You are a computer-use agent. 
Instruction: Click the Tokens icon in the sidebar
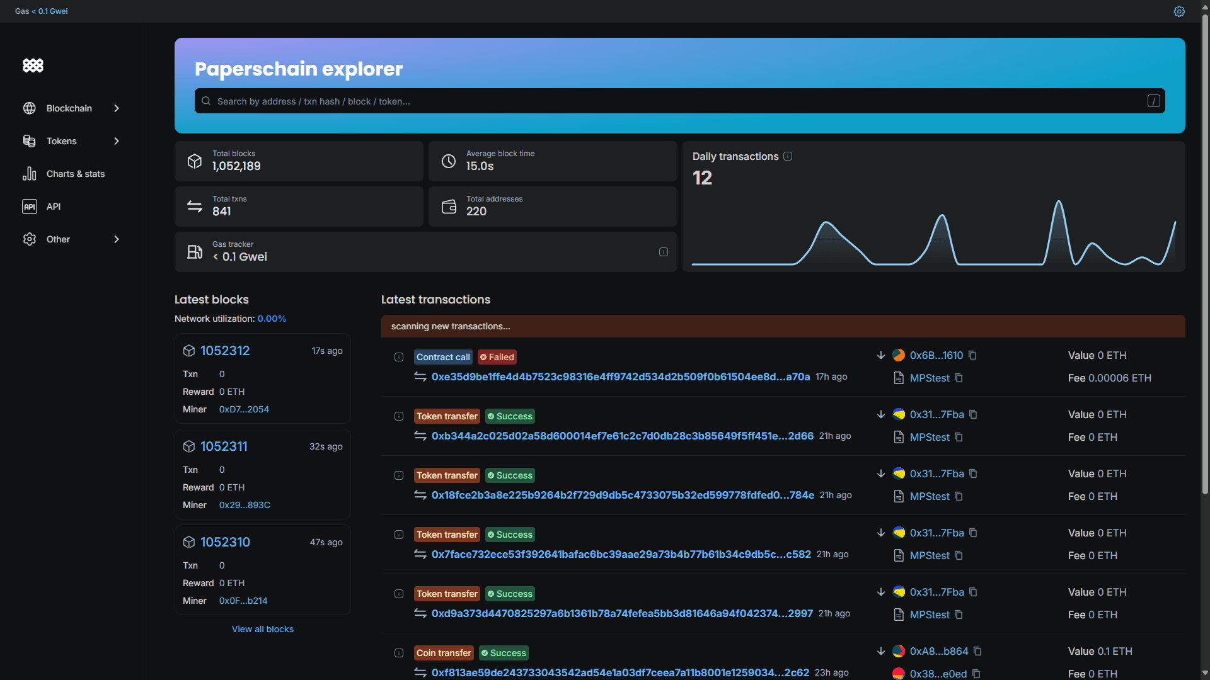click(x=29, y=141)
